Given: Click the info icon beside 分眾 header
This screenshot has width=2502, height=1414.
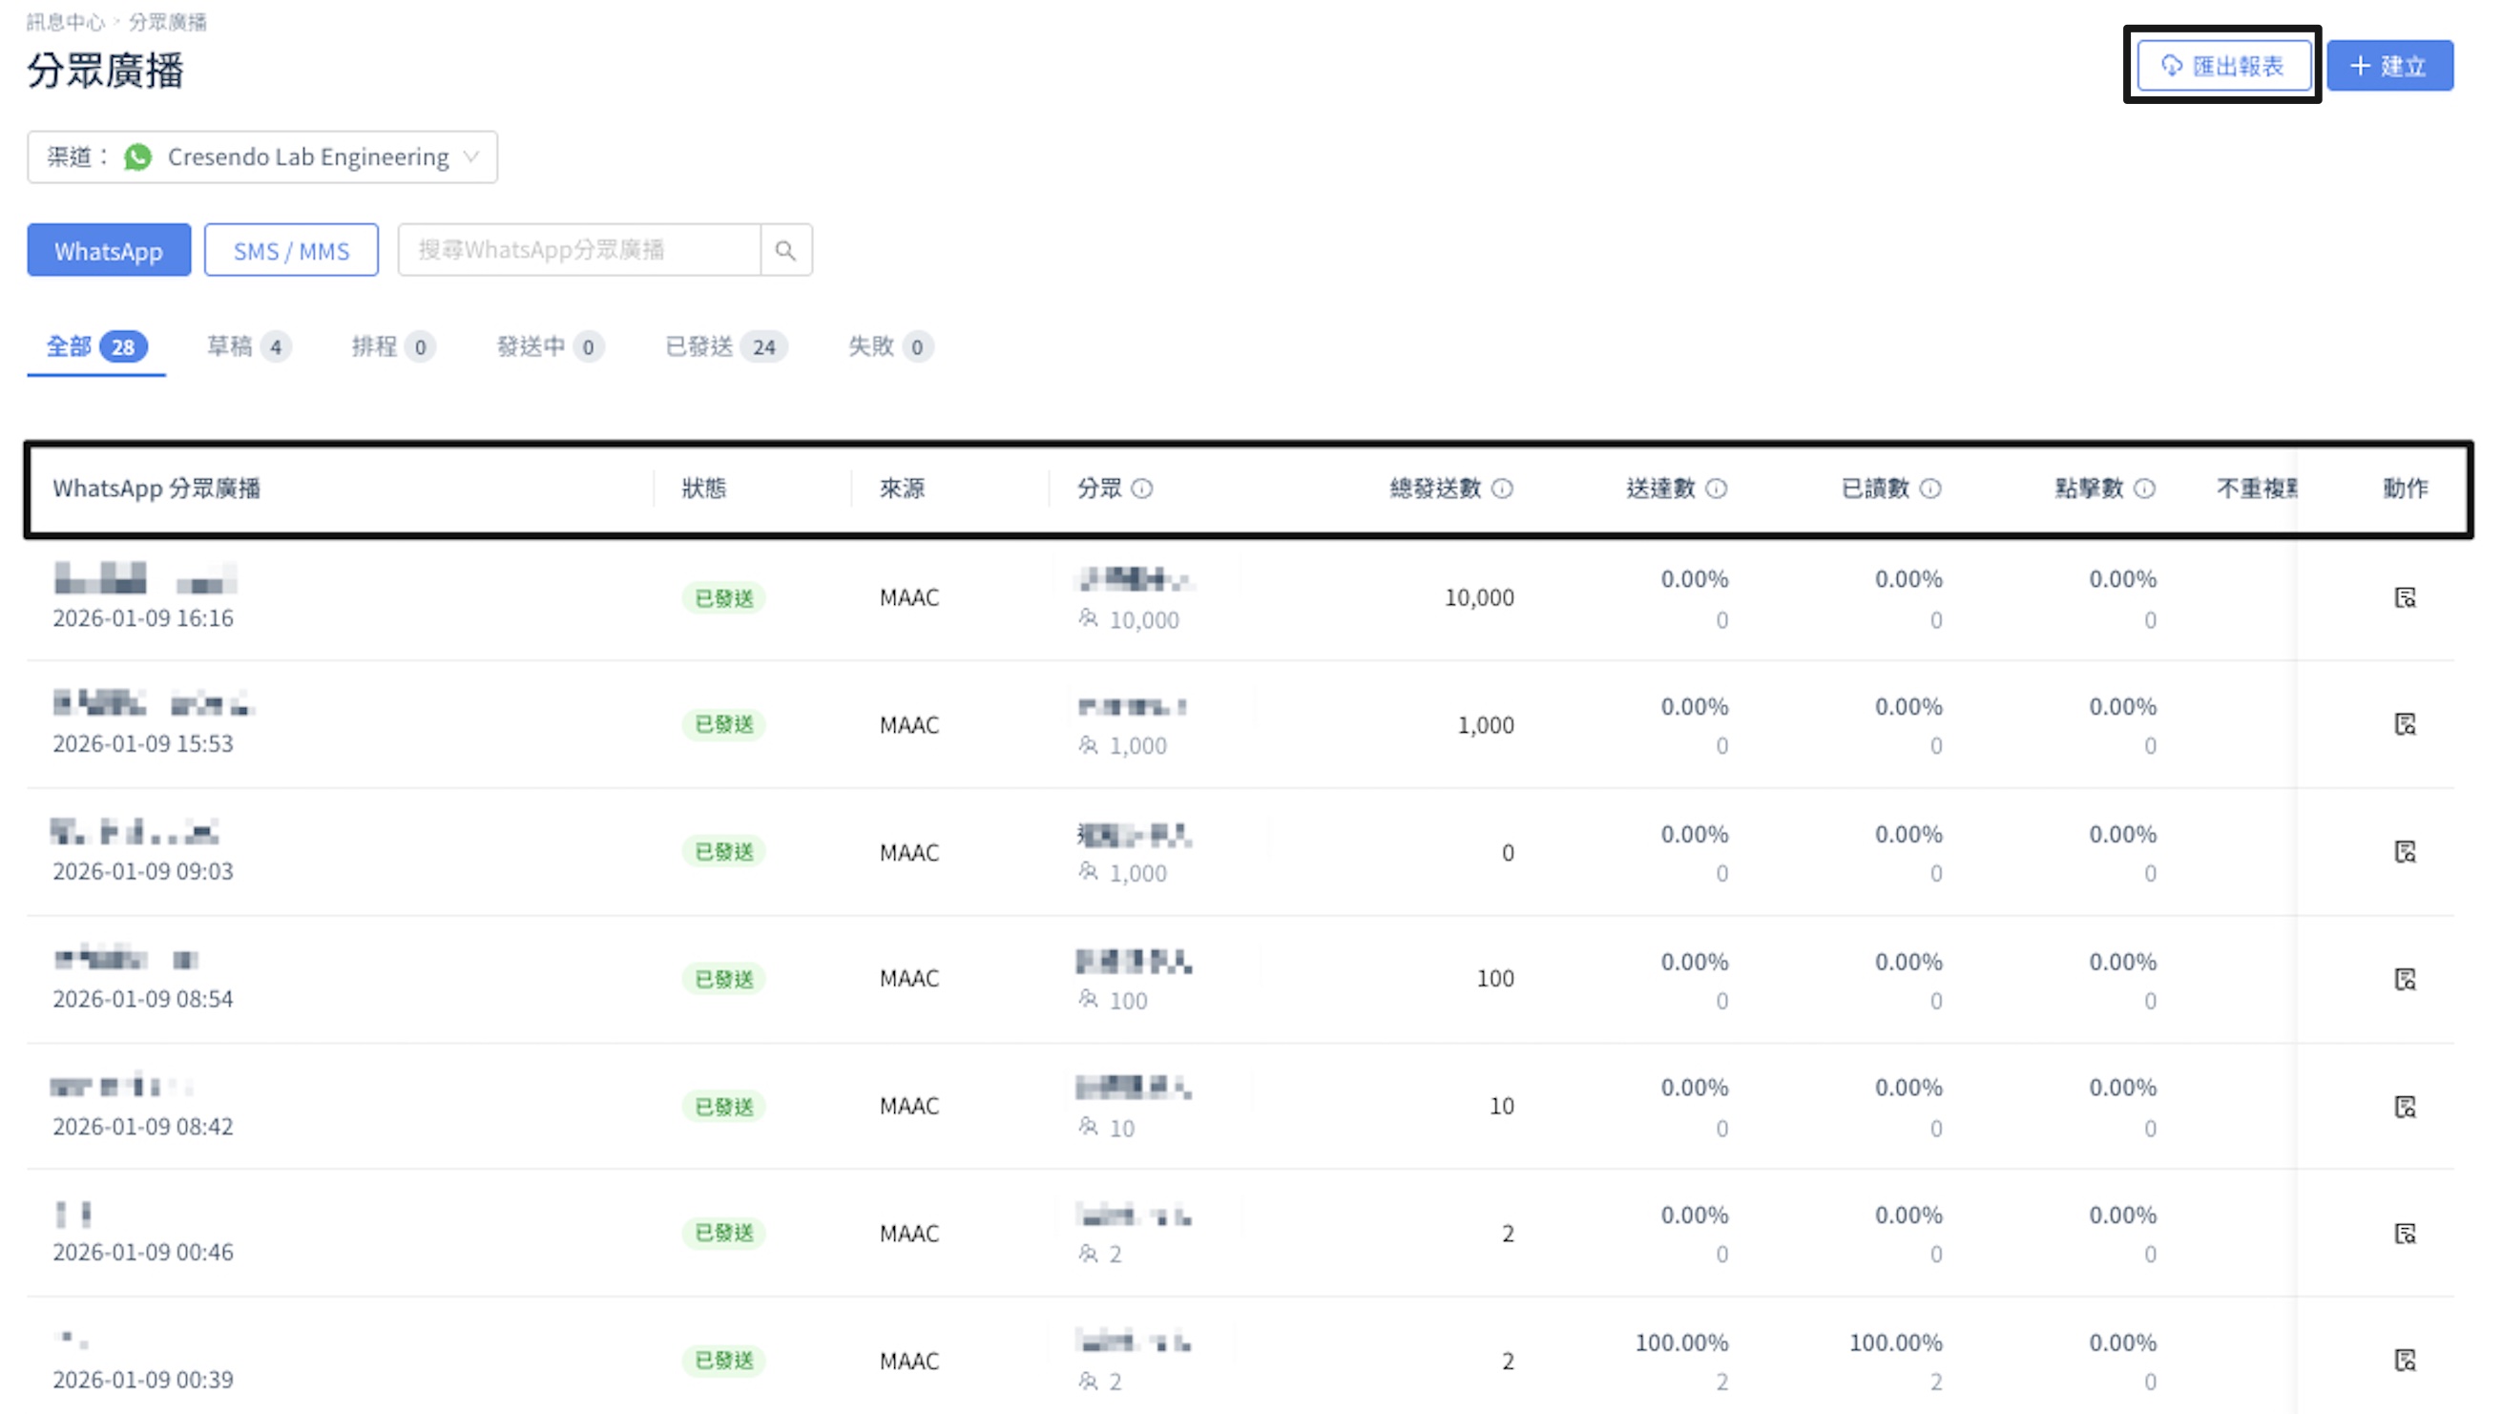Looking at the screenshot, I should [1142, 489].
